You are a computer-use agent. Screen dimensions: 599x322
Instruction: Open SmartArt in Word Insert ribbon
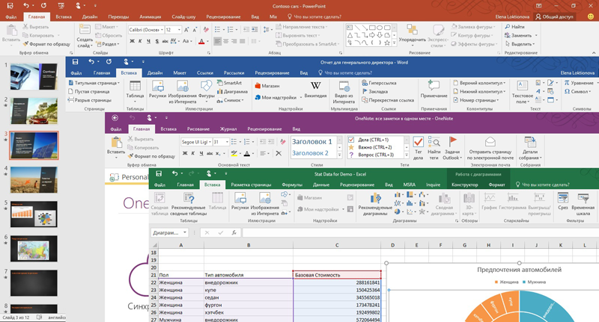pos(229,83)
